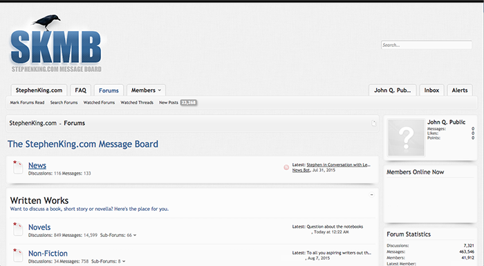
Task: Open the FAQ tab
Action: (x=81, y=90)
